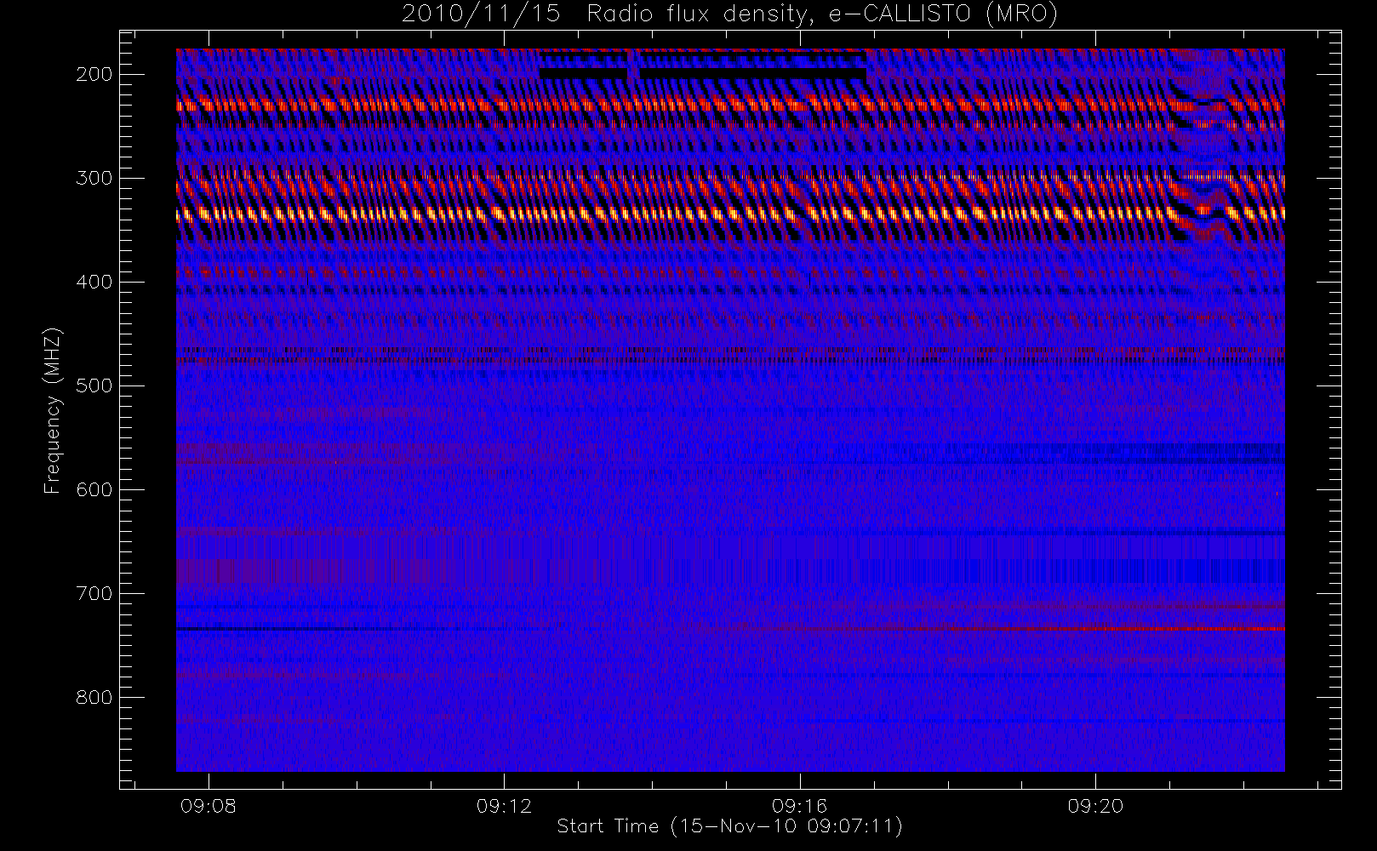This screenshot has height=851, width=1377.
Task: Click the 09:12 time tick label
Action: [x=504, y=806]
